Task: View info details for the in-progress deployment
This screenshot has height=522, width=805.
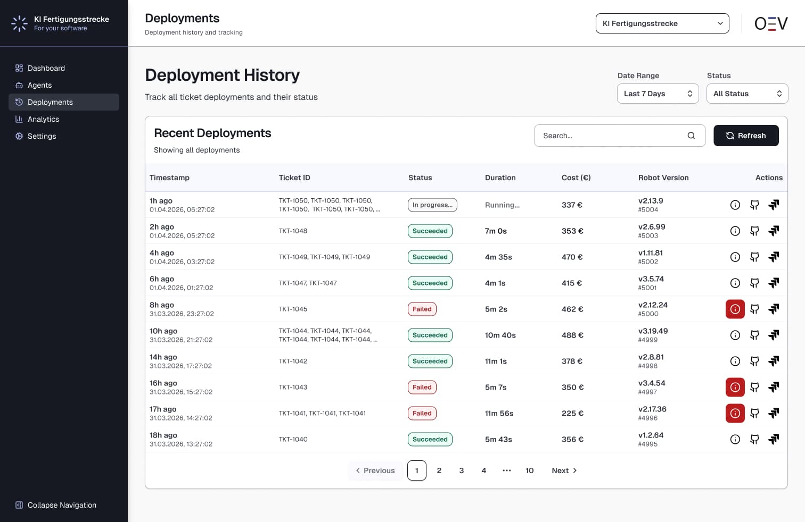Action: click(x=735, y=205)
